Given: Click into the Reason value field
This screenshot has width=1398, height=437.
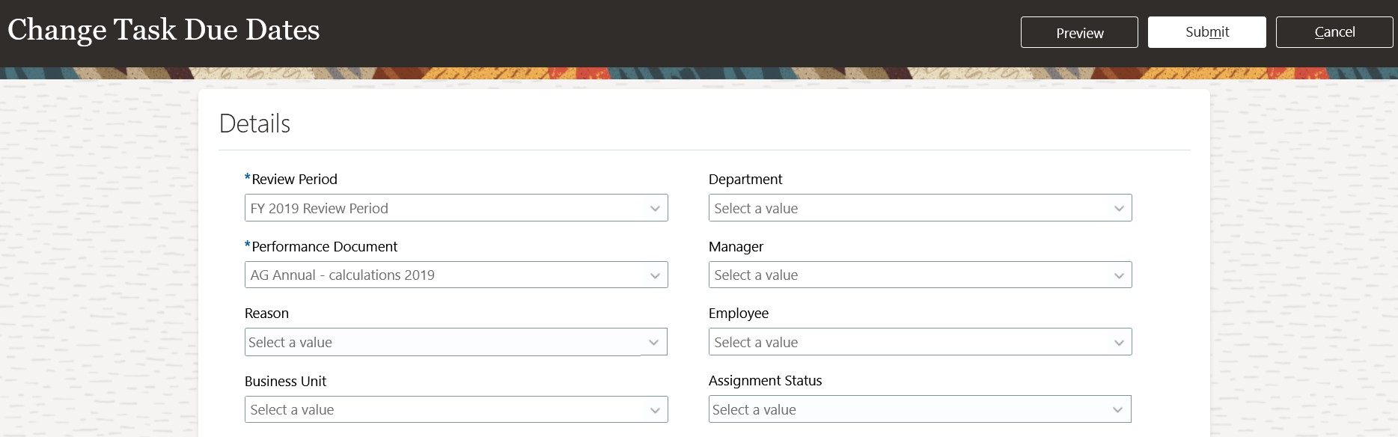Looking at the screenshot, I should click(x=456, y=342).
